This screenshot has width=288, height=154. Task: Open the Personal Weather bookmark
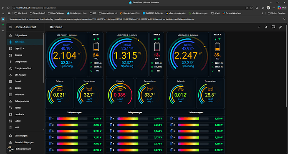[232, 13]
